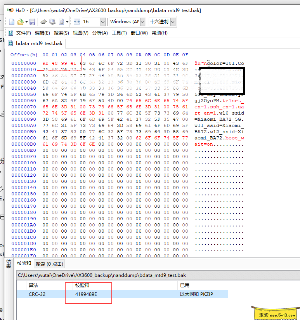Viewport: 300px width, 320px height.
Task: Open the 搜索(S) menu
Action: (61, 33)
